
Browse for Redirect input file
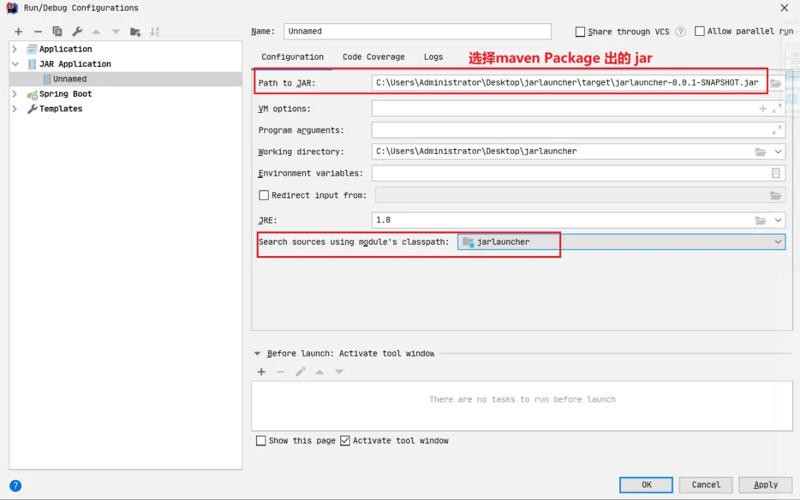point(775,195)
